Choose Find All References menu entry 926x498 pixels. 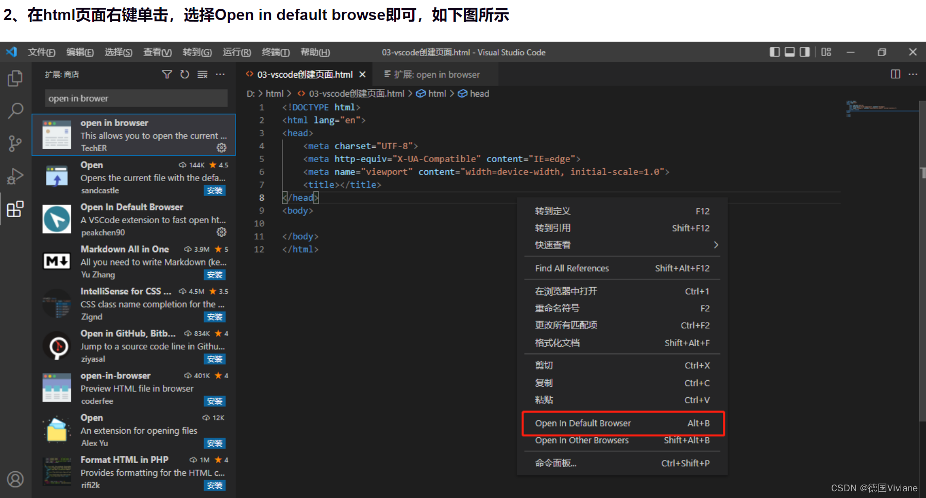point(622,268)
